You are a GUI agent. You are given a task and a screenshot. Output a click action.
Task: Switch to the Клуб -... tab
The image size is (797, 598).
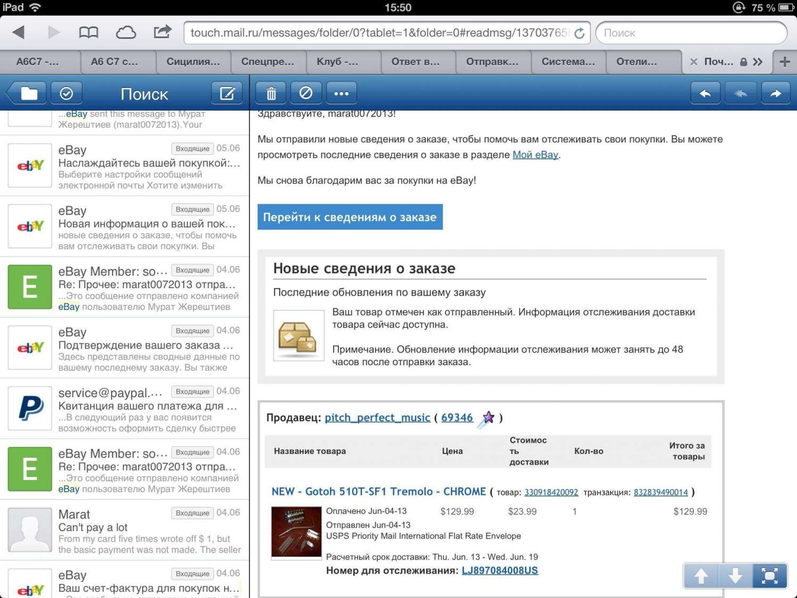click(343, 62)
